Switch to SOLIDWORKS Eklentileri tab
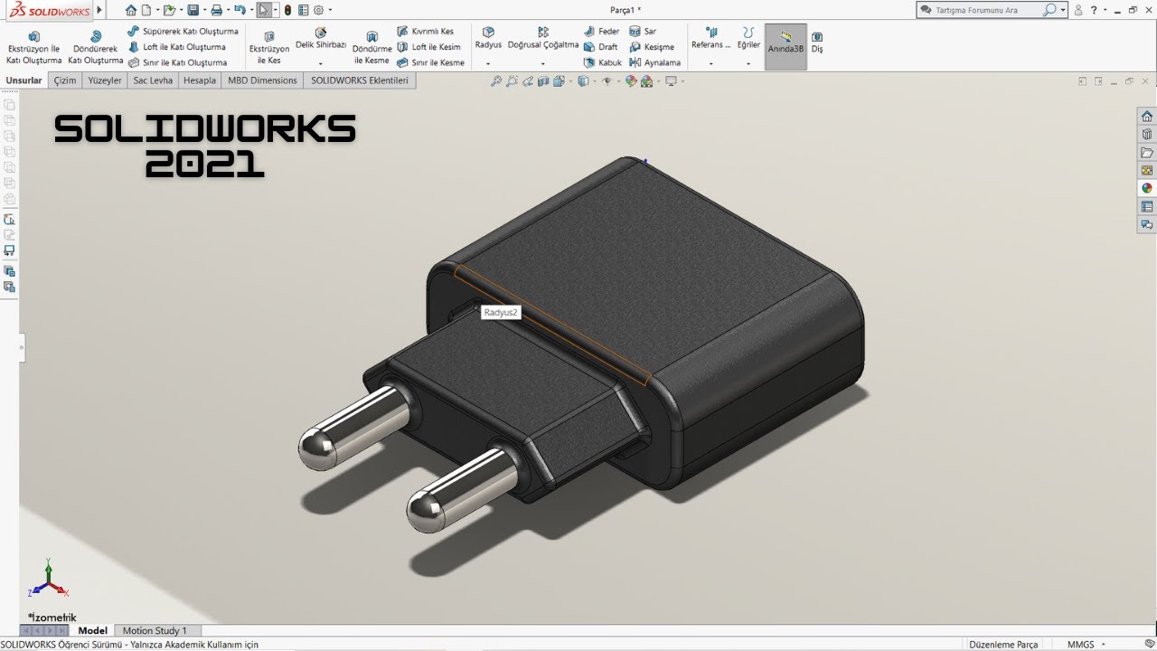Screen dimensions: 1157x651 pyautogui.click(x=360, y=80)
